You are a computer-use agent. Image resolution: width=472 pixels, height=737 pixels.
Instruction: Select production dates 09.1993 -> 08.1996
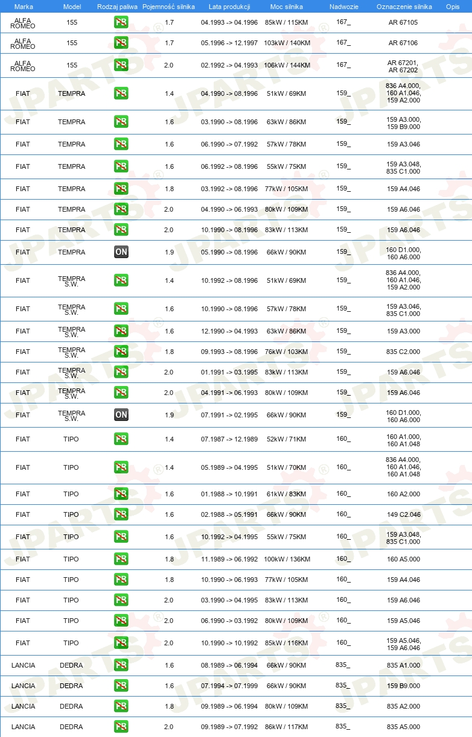[x=229, y=352]
